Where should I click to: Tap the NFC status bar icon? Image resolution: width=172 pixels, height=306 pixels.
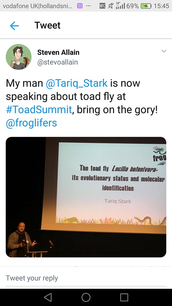[x=102, y=6]
